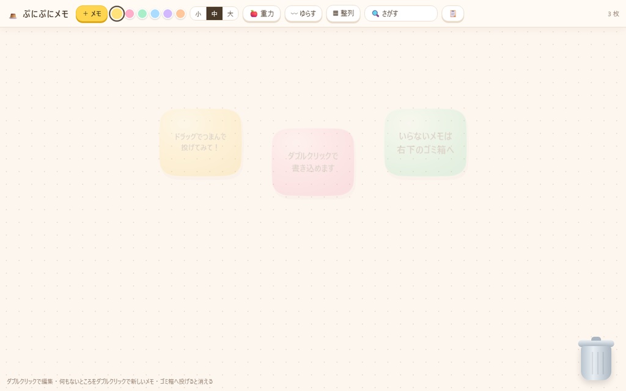Choose the green memo color swatch

pyautogui.click(x=142, y=14)
